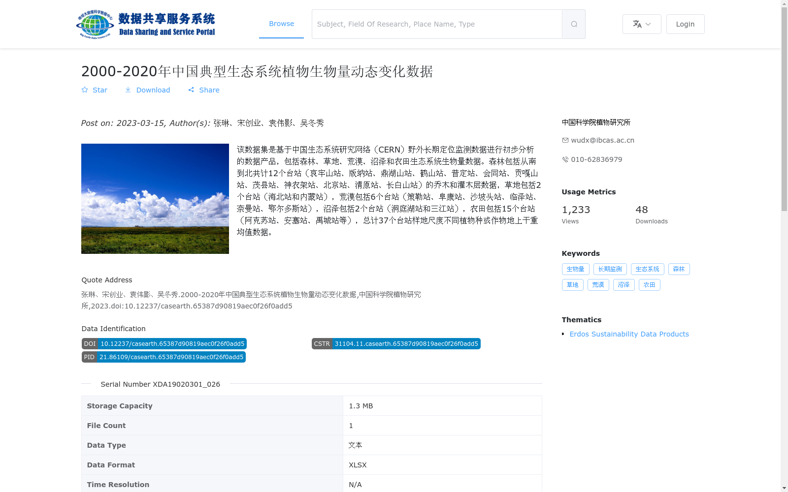Viewport: 788px width, 492px height.
Task: Click the dataset title heading
Action: [x=257, y=71]
